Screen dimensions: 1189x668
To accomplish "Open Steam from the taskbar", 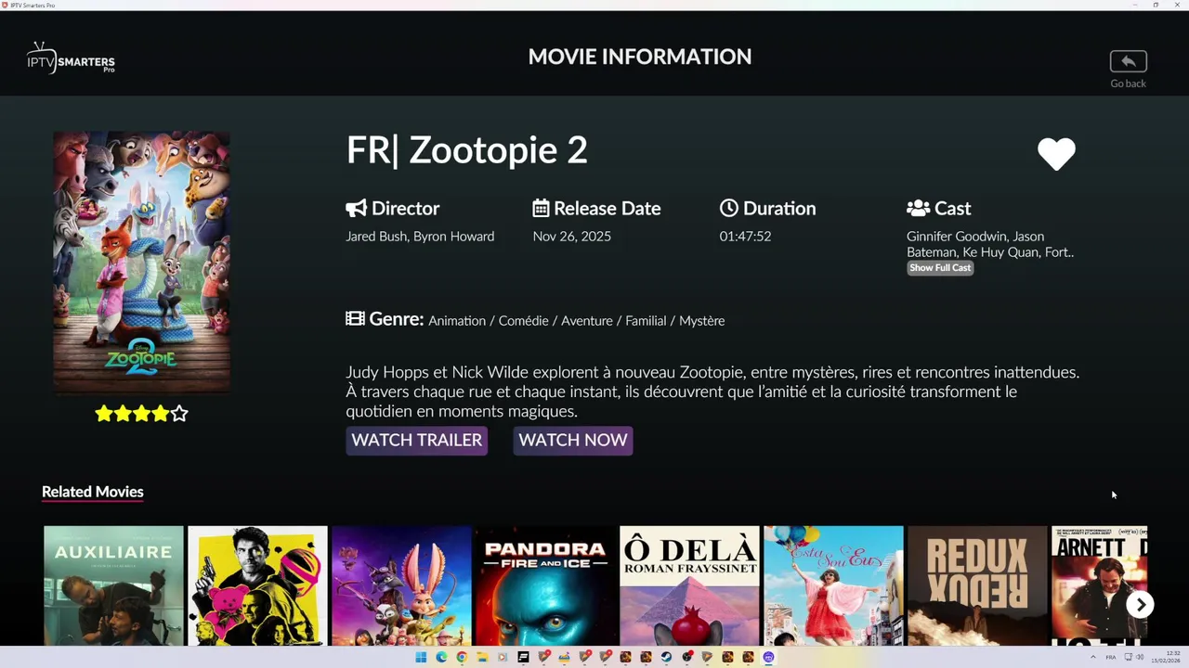I will coord(666,657).
